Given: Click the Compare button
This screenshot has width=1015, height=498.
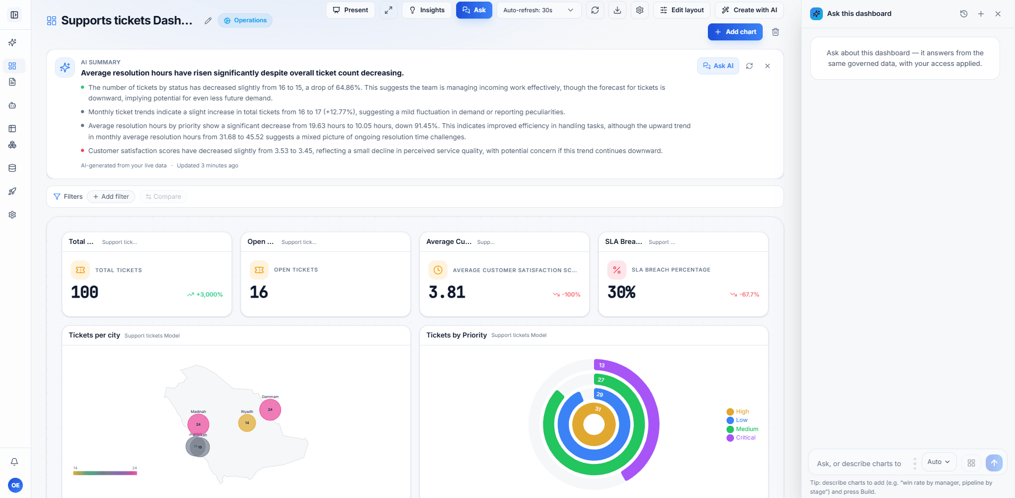Looking at the screenshot, I should tap(163, 197).
